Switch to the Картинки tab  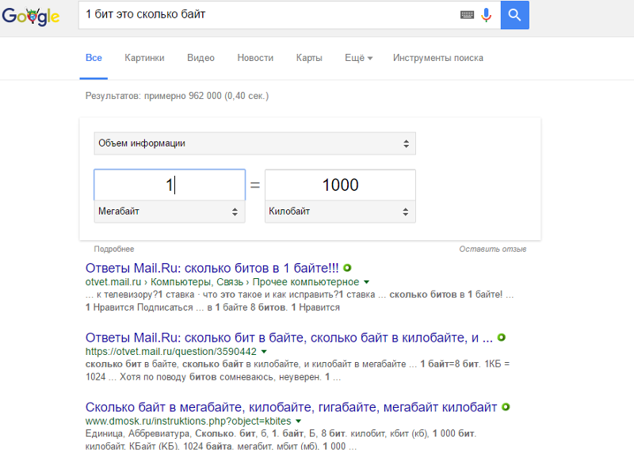pos(144,58)
